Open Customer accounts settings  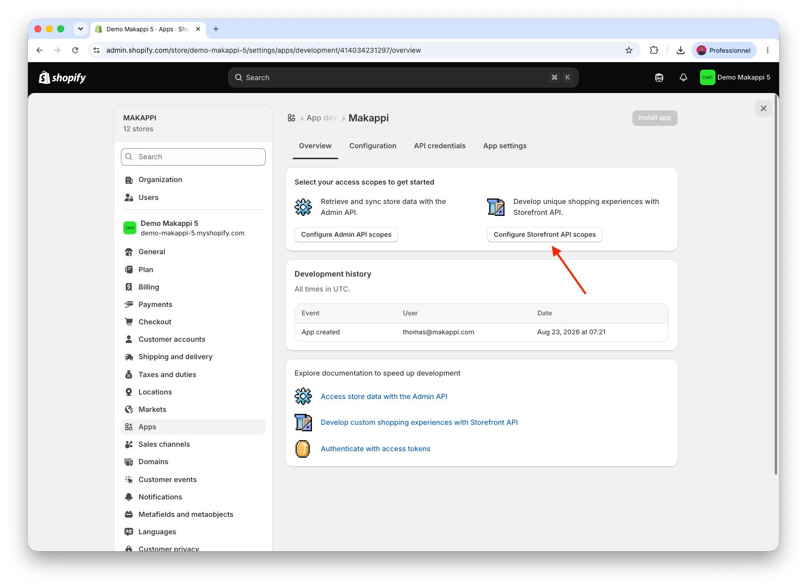(193, 339)
